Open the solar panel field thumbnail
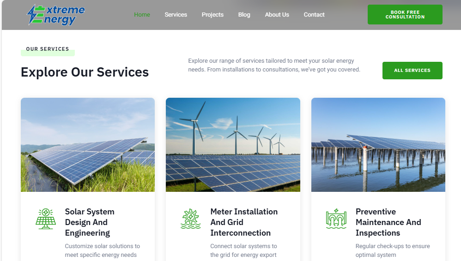The image size is (461, 261). pos(88,145)
